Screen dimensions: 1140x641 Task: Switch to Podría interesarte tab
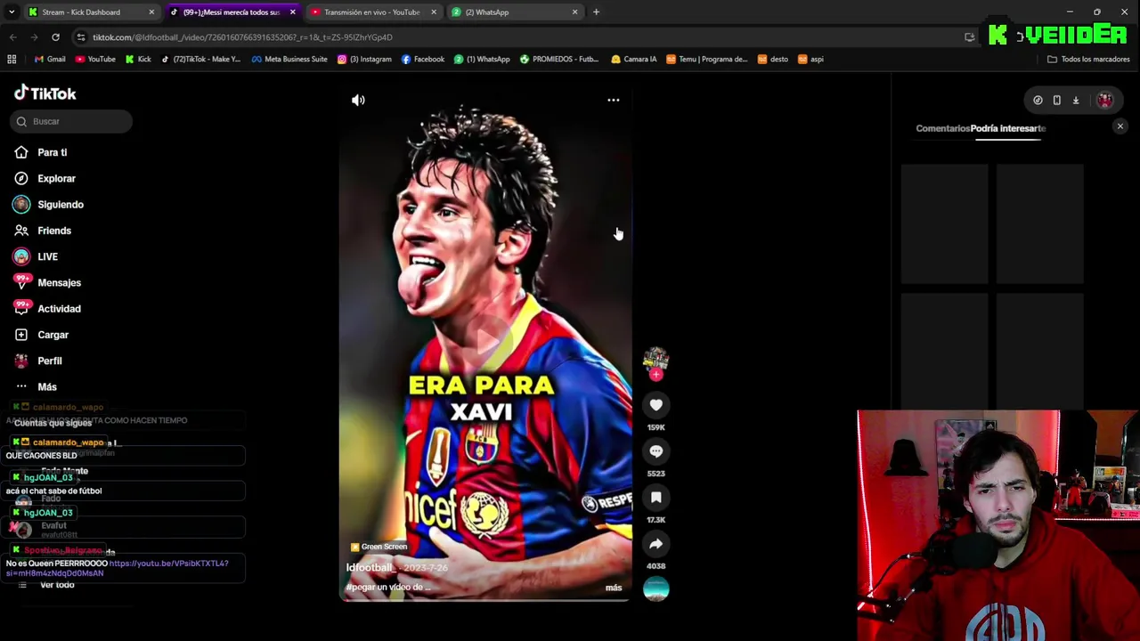(1008, 128)
